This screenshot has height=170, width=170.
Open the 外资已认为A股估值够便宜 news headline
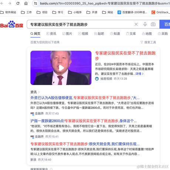[x=85, y=98]
